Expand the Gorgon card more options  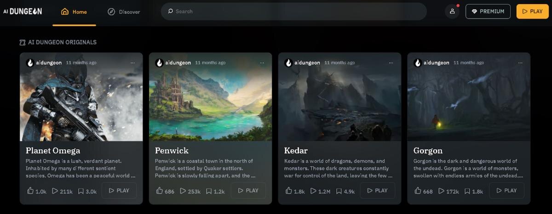[x=520, y=63]
